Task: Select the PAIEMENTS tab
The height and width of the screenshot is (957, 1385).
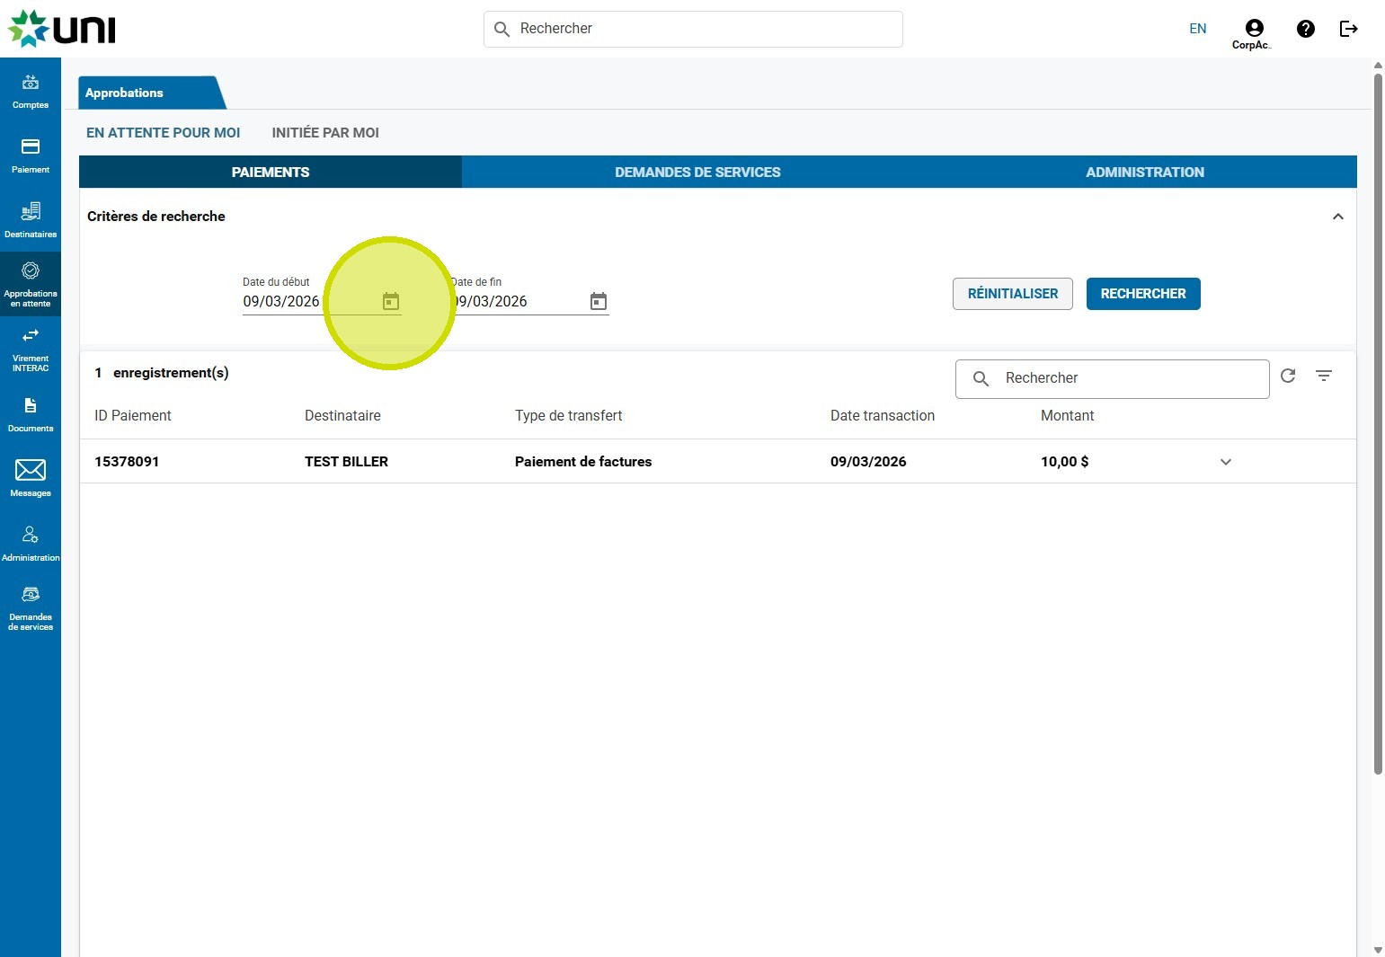Action: point(271,172)
